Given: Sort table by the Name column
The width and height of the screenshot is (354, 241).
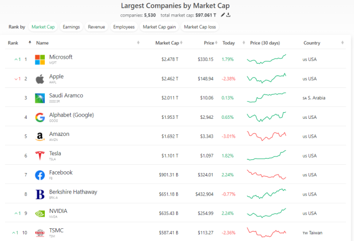Looking at the screenshot, I should 43,43.
